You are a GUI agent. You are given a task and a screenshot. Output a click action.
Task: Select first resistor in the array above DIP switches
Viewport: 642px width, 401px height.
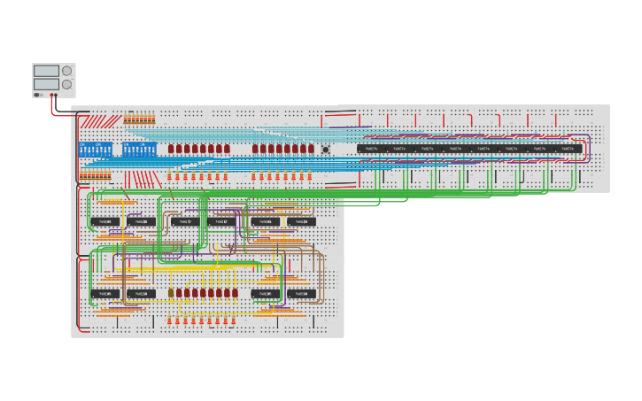125,120
